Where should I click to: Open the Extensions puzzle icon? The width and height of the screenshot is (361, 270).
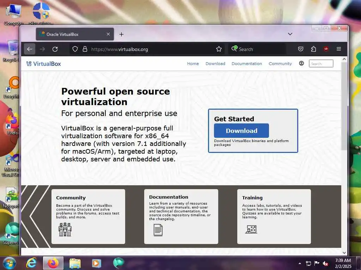[313, 49]
